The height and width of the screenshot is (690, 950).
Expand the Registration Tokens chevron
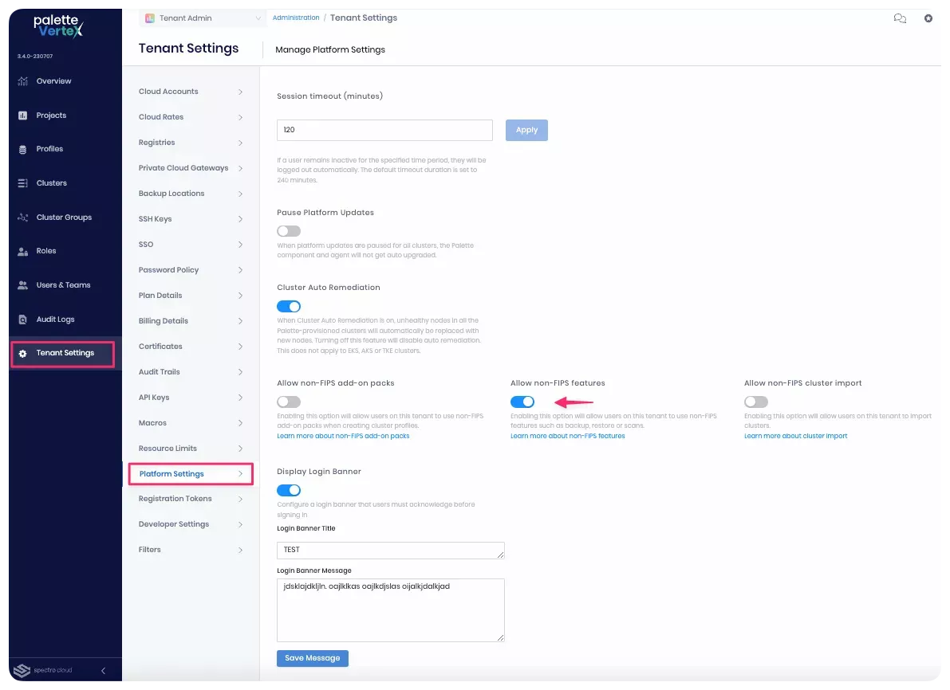point(240,499)
